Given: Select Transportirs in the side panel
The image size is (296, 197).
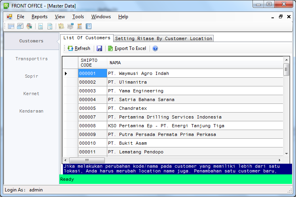Looking at the screenshot, I should click(x=31, y=59).
